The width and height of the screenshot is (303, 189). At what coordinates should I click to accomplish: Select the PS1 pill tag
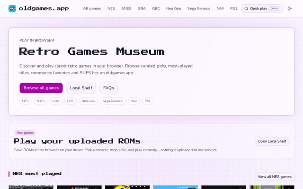[148, 101]
